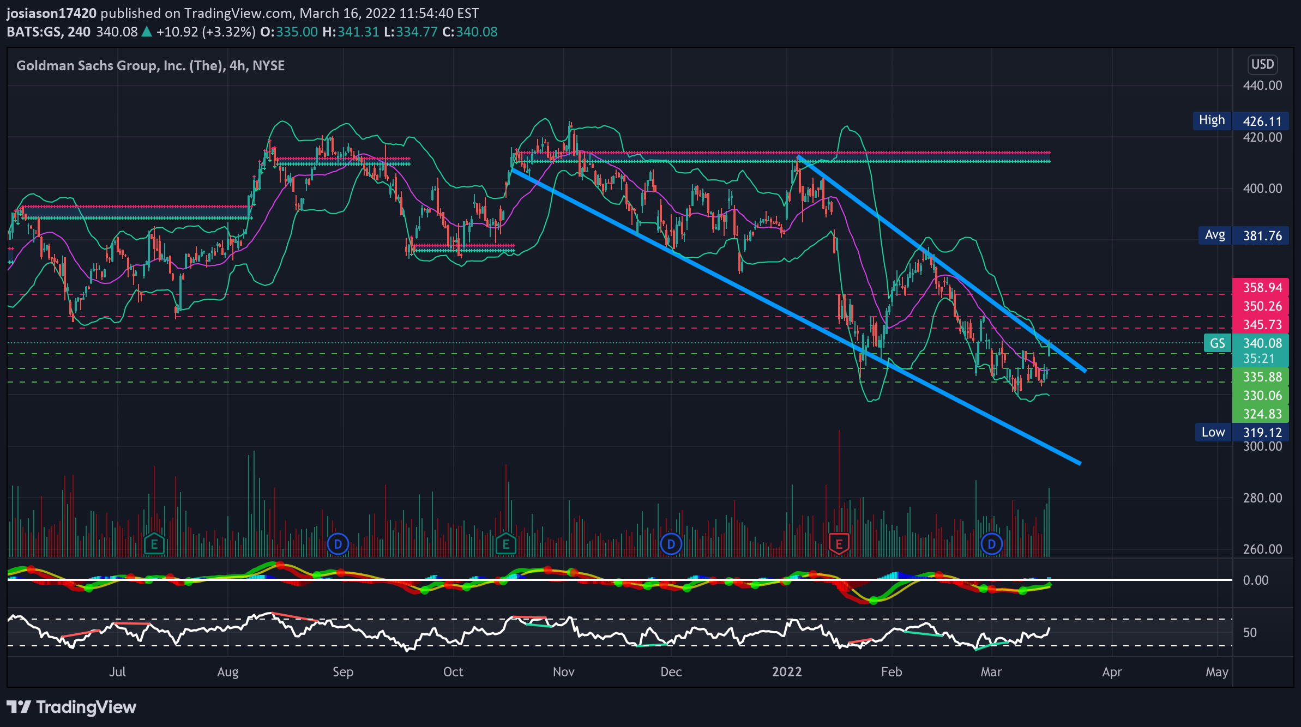
Task: Select the Low 319.12 price label
Action: click(x=1242, y=432)
